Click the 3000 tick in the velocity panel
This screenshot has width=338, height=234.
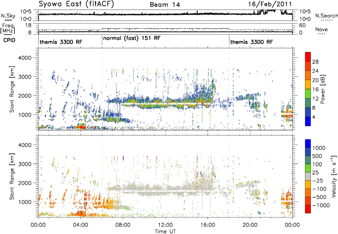pyautogui.click(x=25, y=164)
